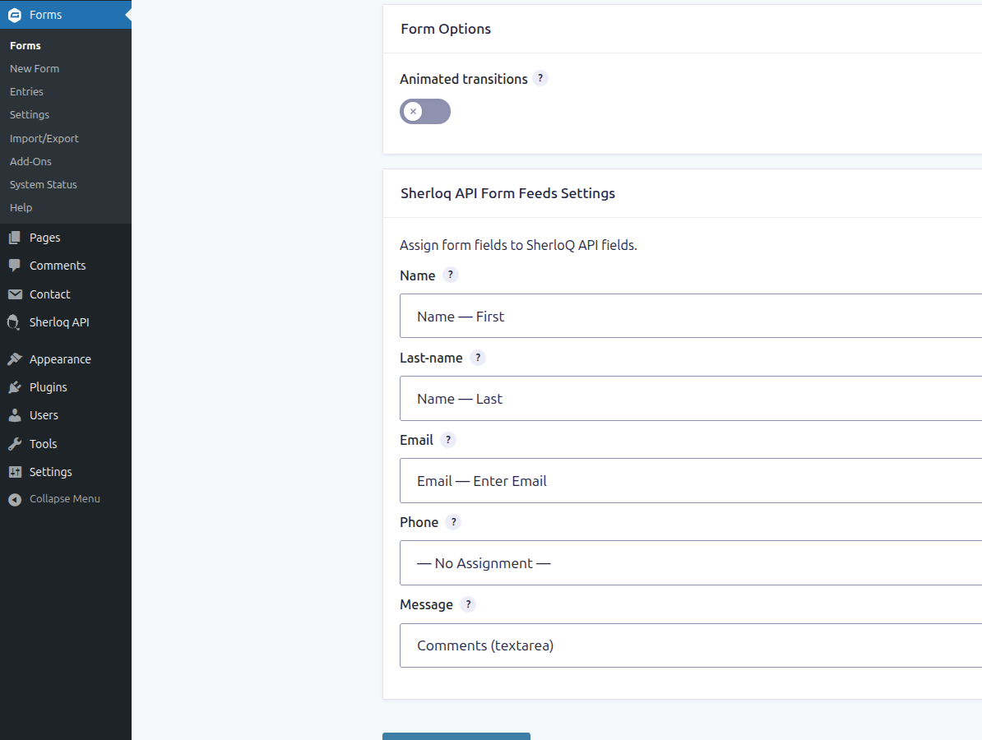982x740 pixels.
Task: Click the Sherloq API sidebar icon
Action: click(15, 322)
